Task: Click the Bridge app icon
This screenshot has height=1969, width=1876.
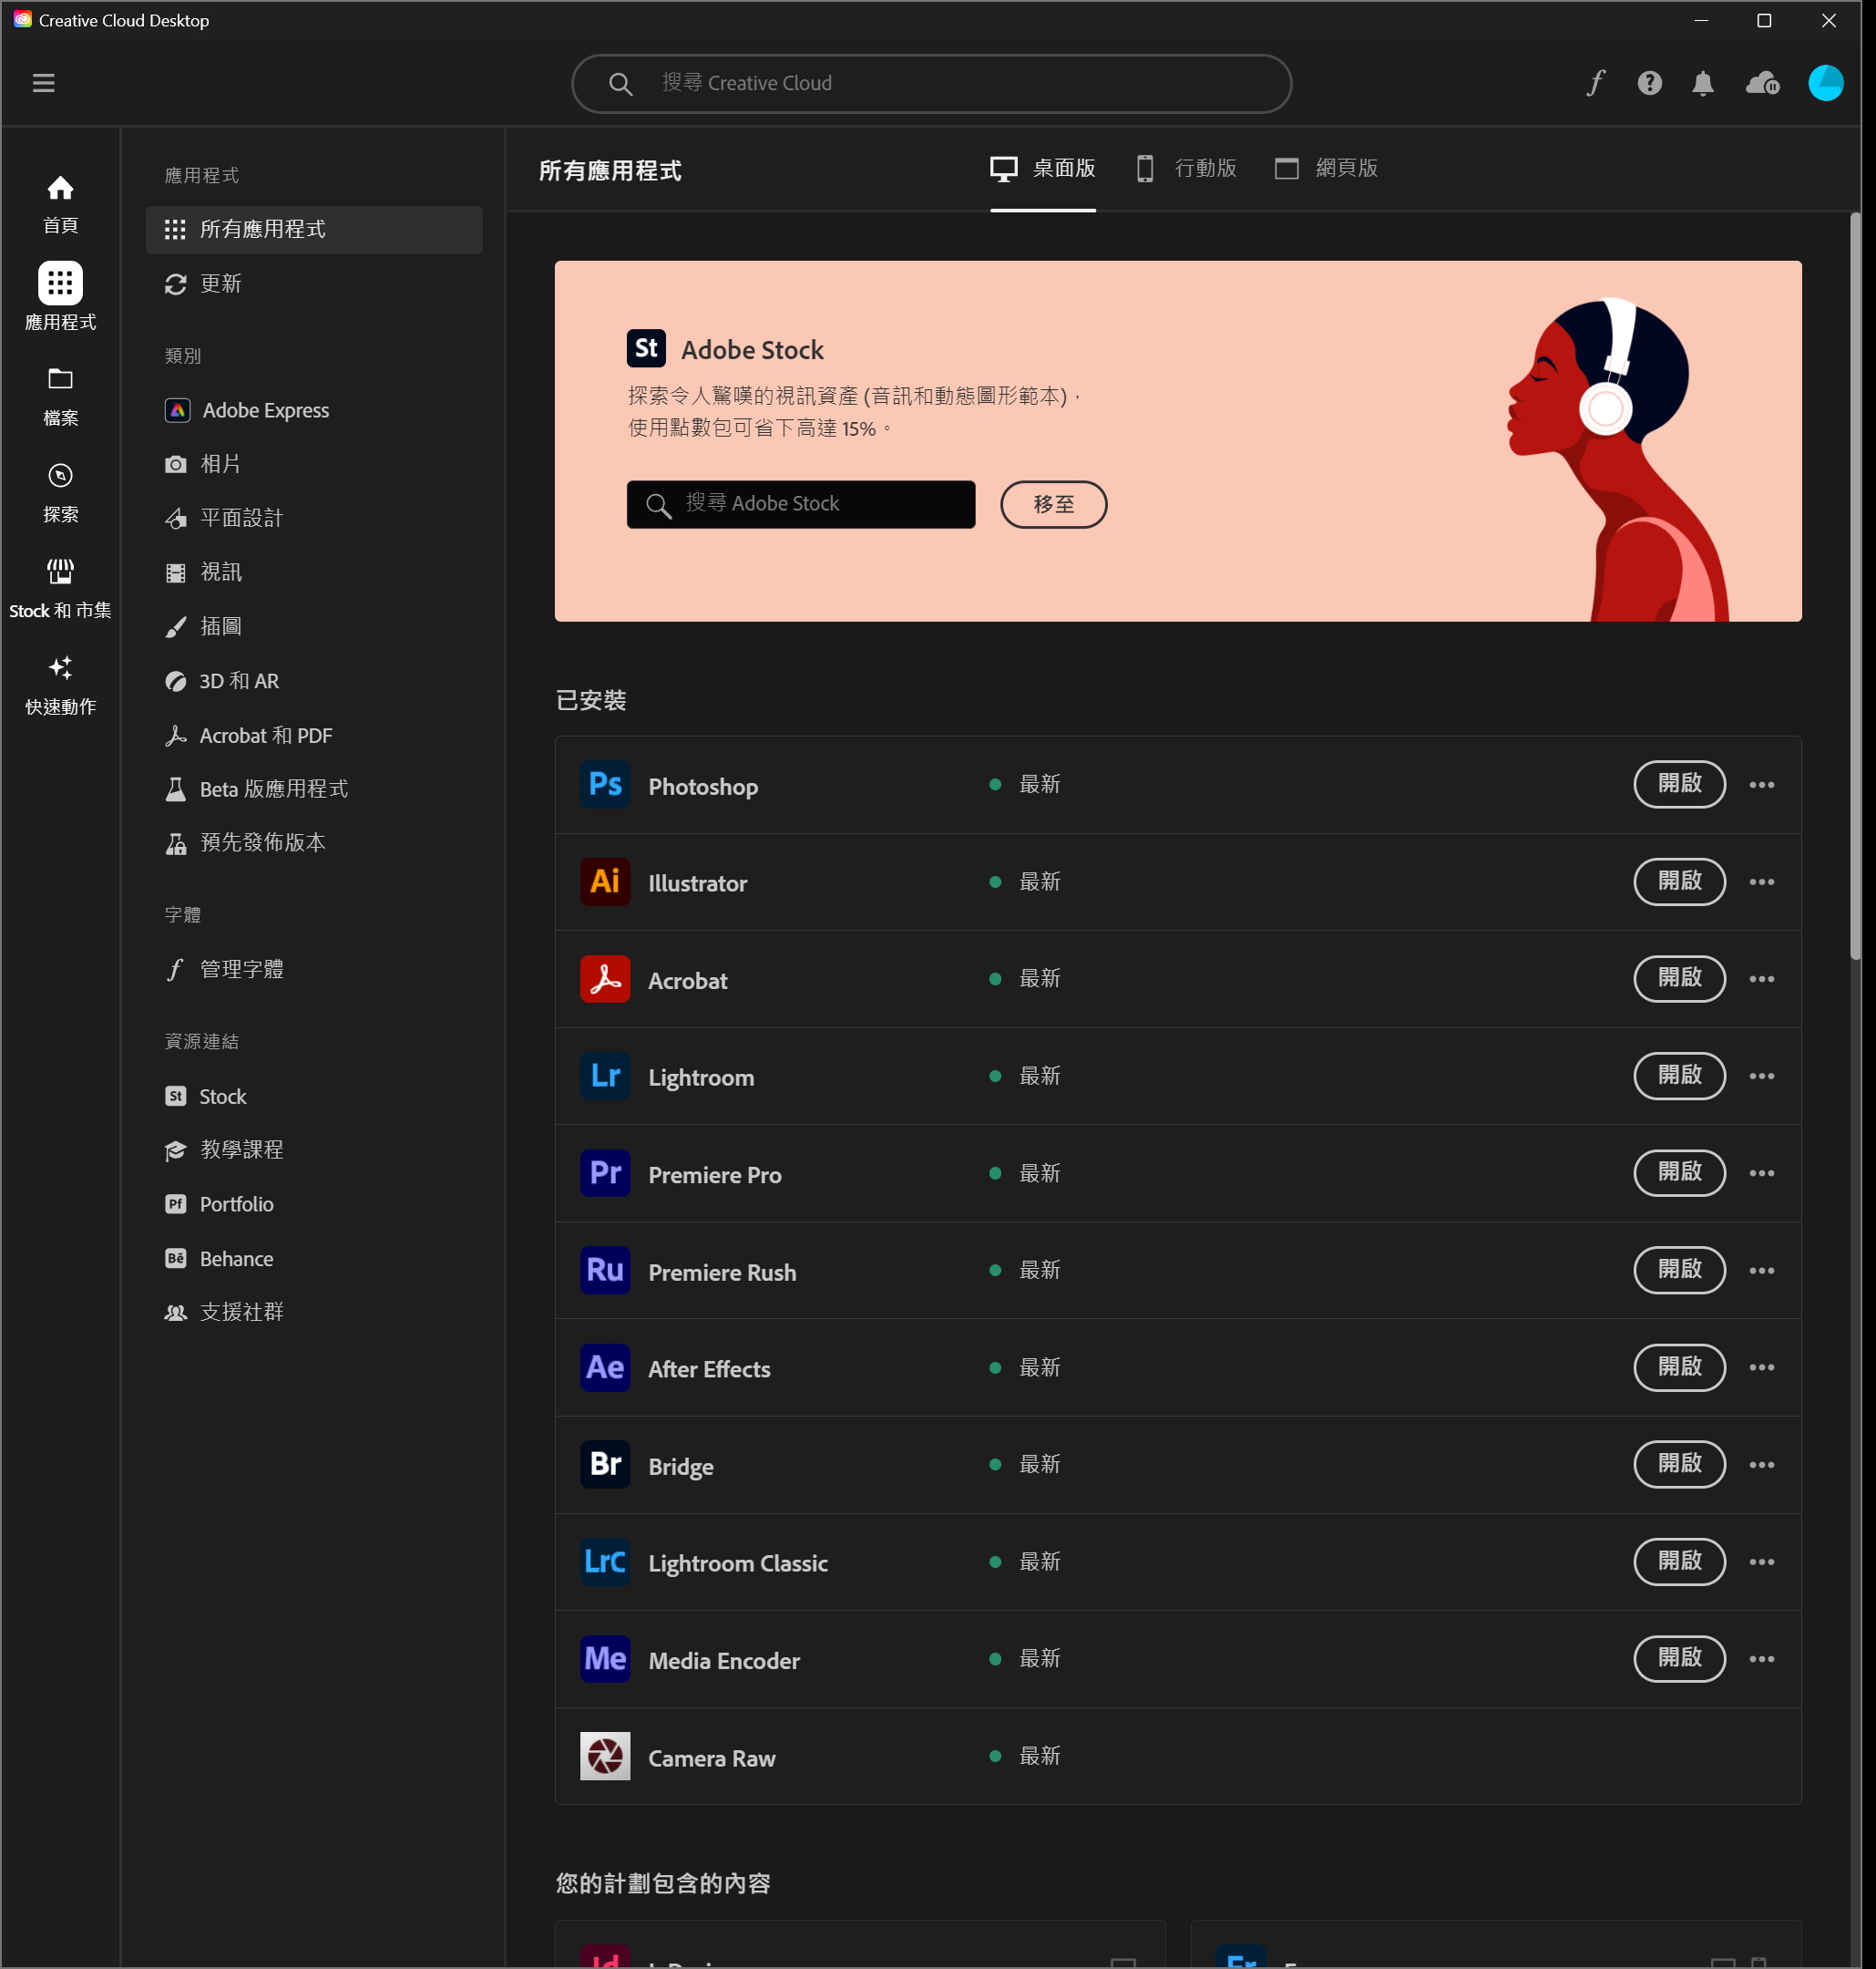Action: [605, 1464]
